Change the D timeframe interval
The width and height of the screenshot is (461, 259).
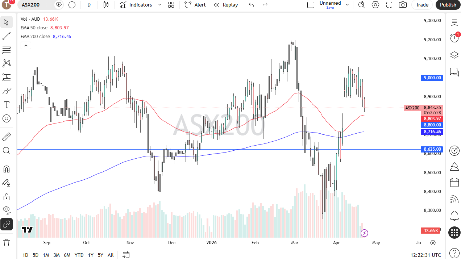point(89,5)
